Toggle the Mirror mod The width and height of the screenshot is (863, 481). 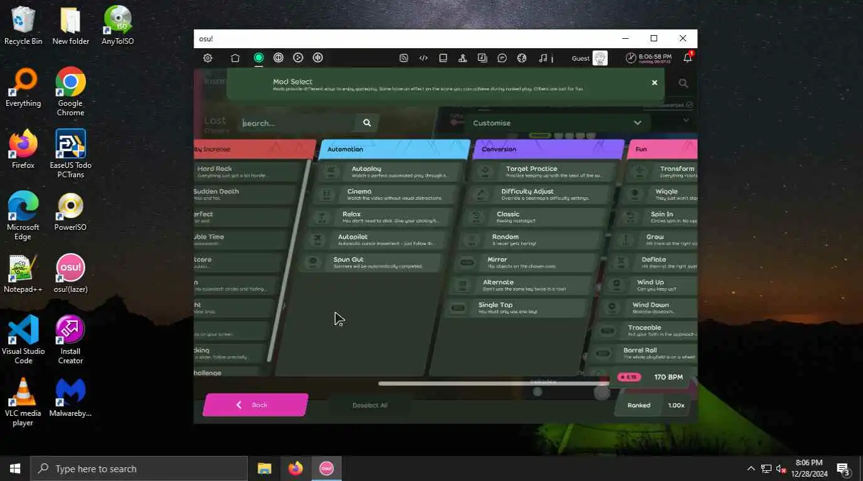point(526,262)
